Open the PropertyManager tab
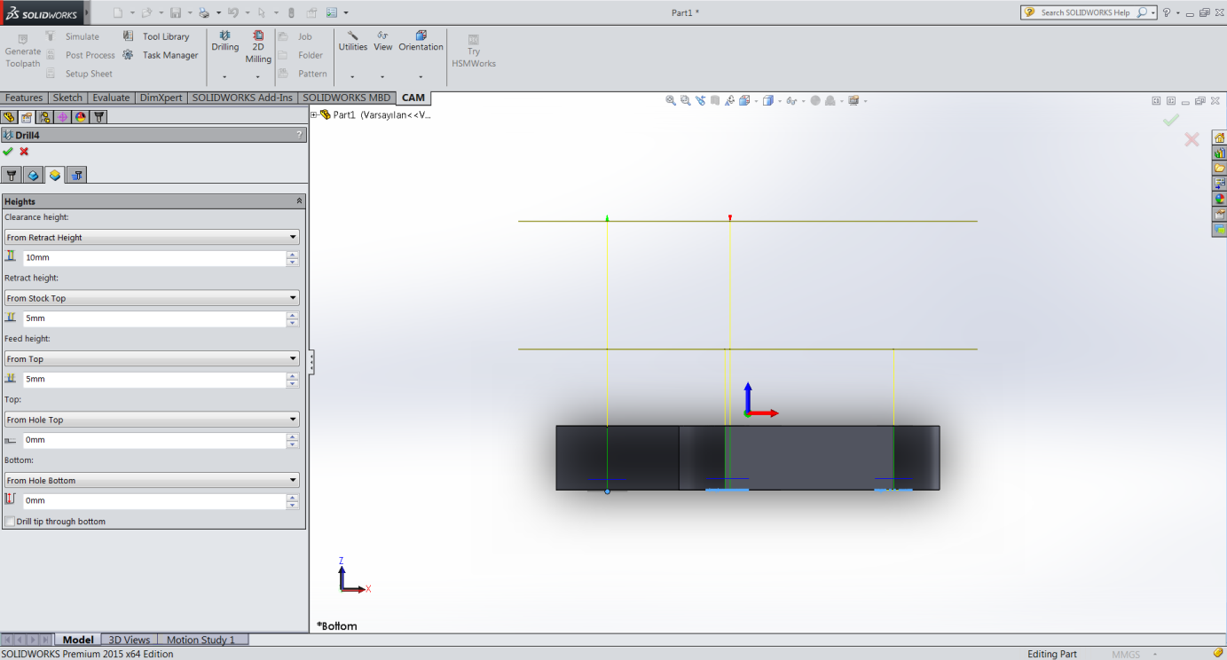Screen dimensions: 1227x660 point(27,117)
